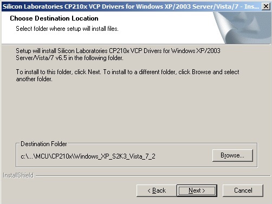Open the Browse folder dialog
This screenshot has height=204, width=272.
coord(232,155)
